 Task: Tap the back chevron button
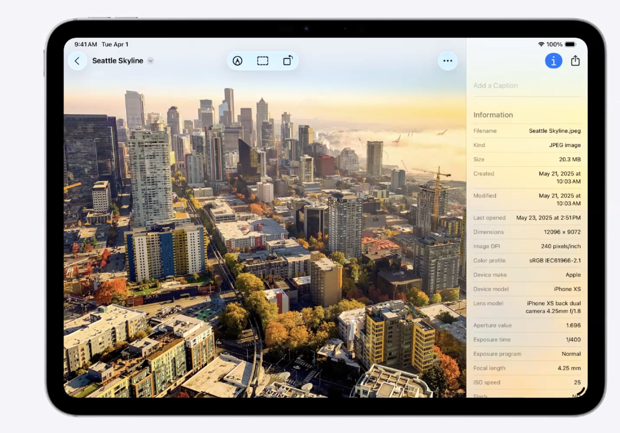pos(77,61)
